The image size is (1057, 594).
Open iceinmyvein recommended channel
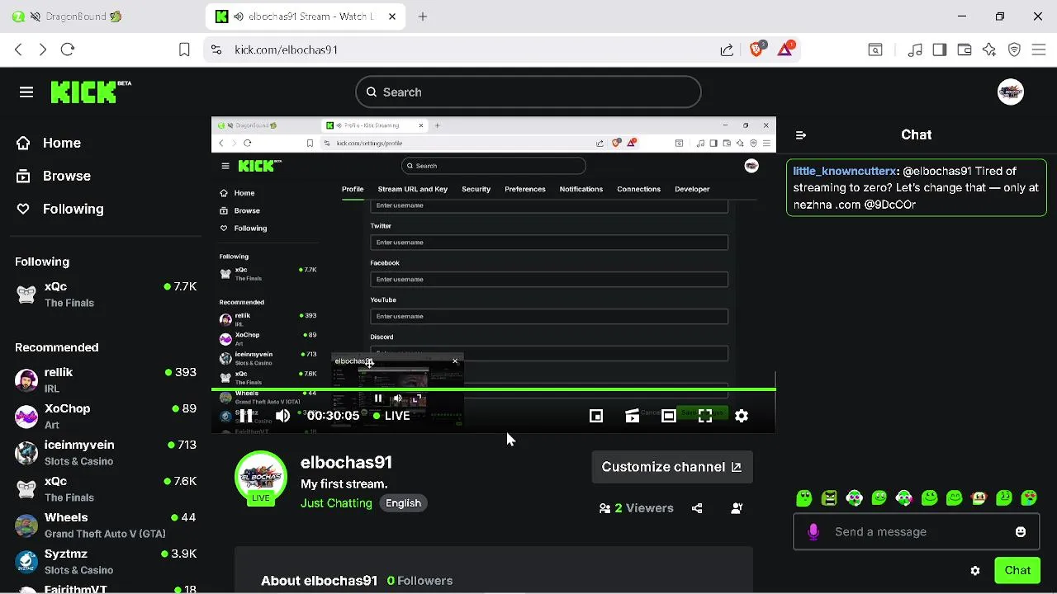coord(106,453)
